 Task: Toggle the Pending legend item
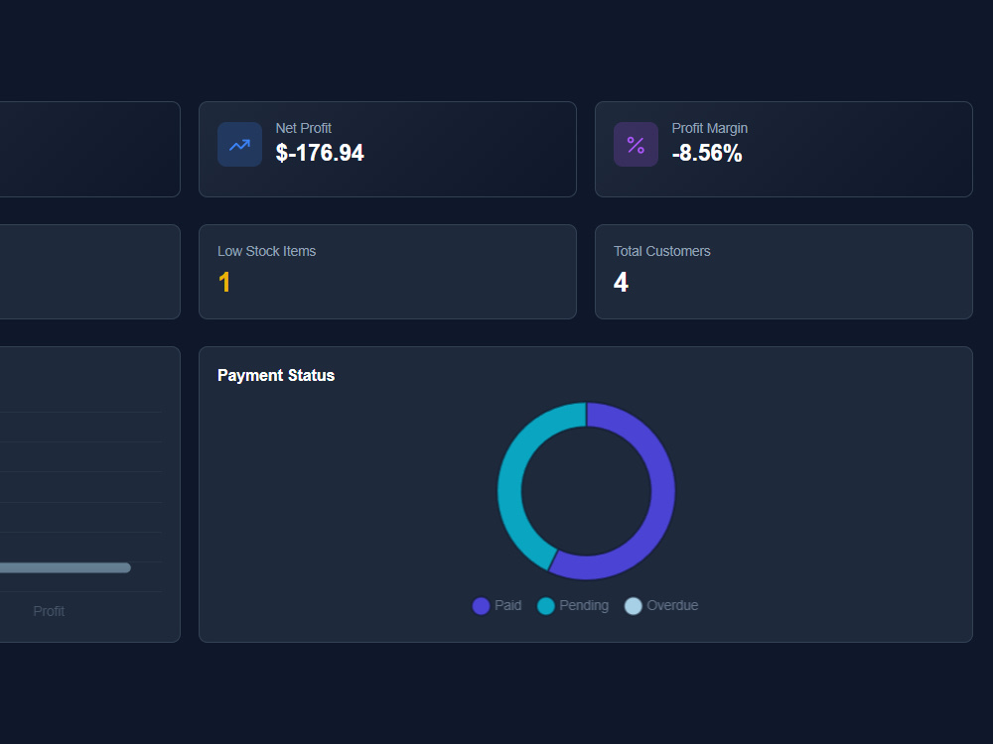coord(573,605)
